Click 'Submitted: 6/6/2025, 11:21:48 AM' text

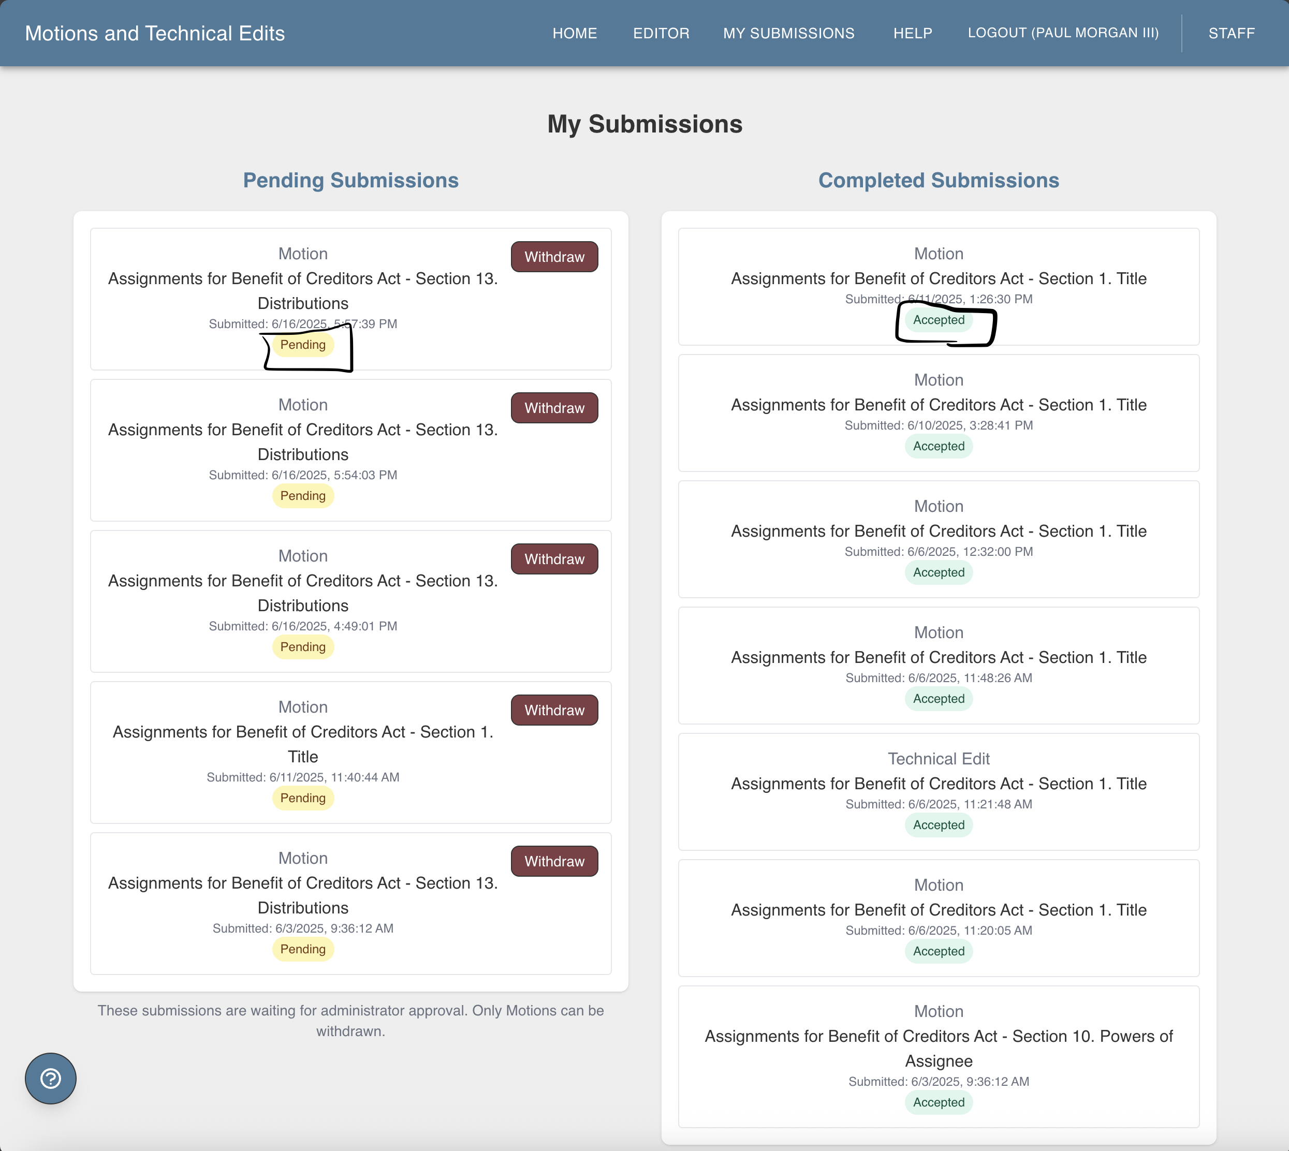click(939, 804)
